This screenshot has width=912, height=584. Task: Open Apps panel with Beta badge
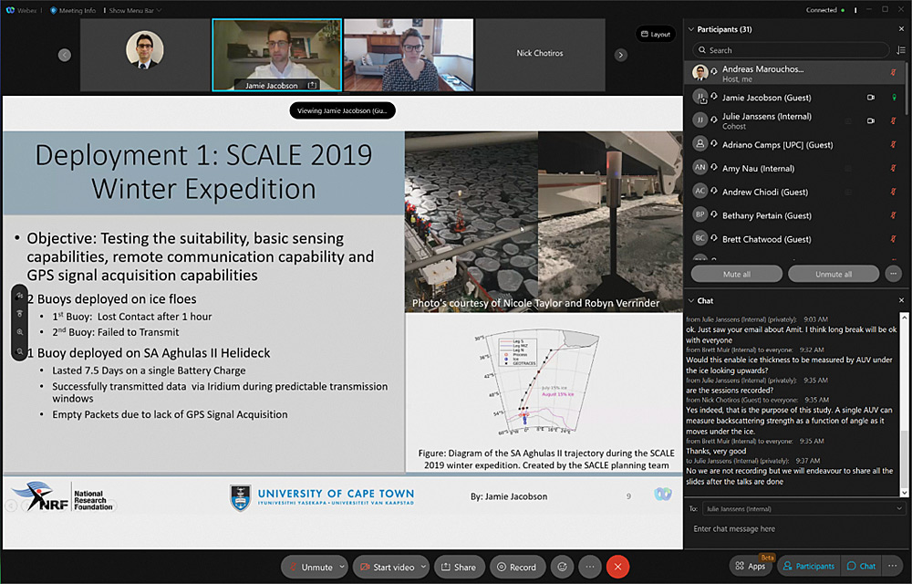coord(751,566)
